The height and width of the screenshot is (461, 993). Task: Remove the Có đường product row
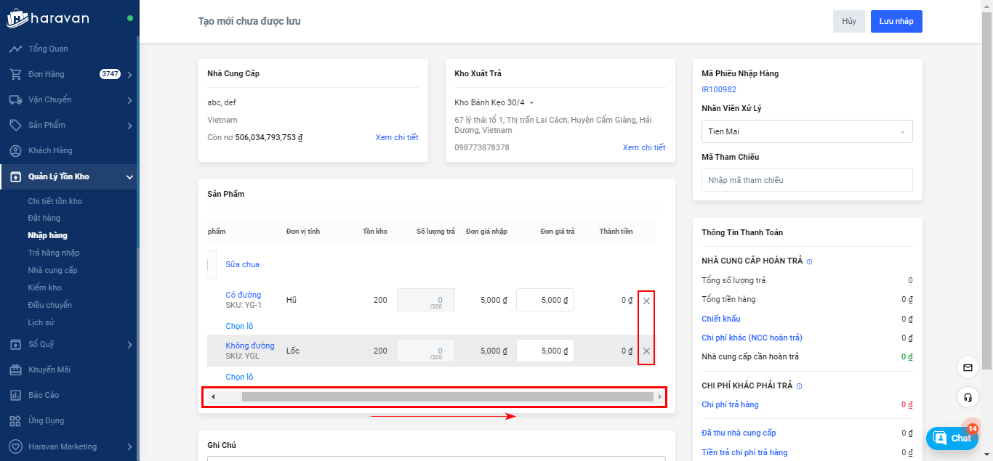(x=646, y=301)
